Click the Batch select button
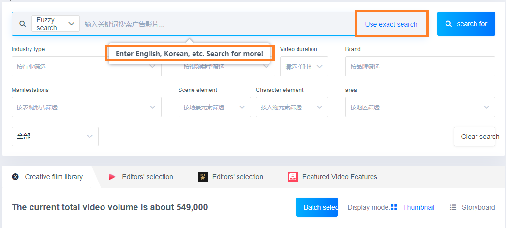This screenshot has width=506, height=228. (x=316, y=207)
